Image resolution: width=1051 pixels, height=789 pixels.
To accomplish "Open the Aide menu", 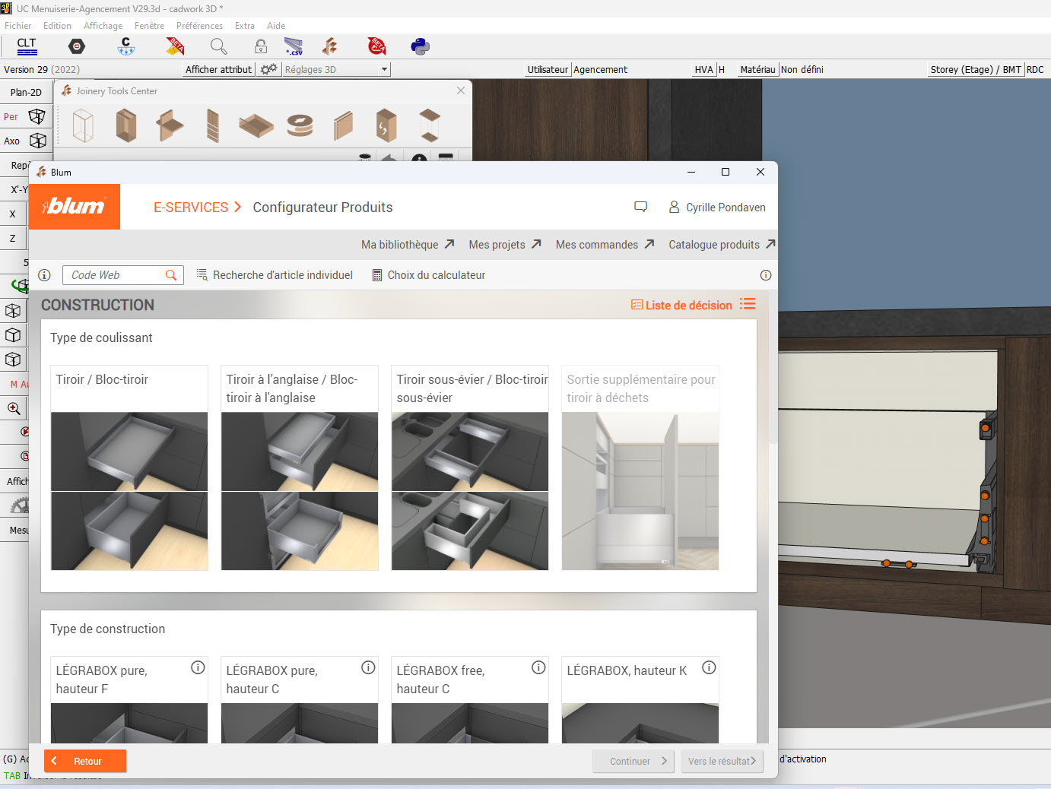I will pyautogui.click(x=276, y=26).
